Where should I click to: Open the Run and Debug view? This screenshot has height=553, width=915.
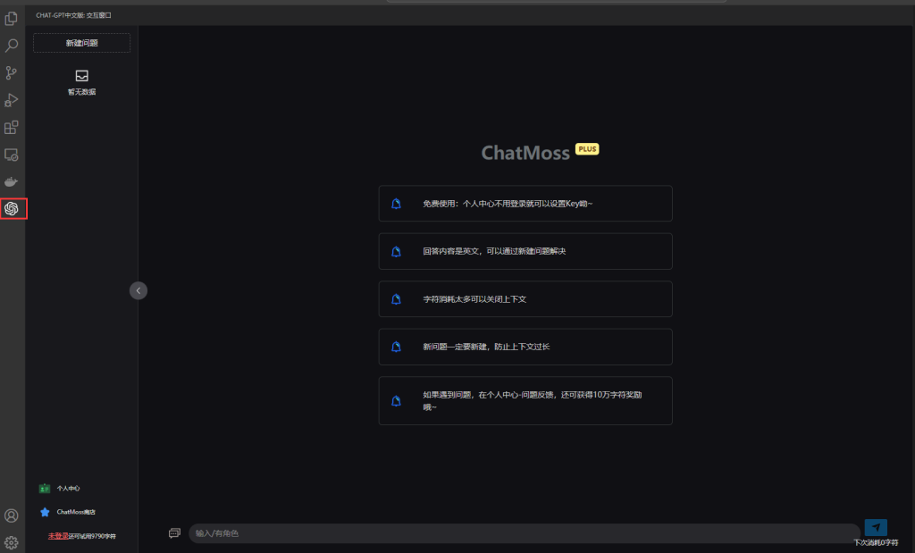click(x=11, y=100)
